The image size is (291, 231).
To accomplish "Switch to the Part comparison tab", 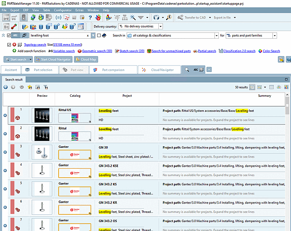I will [x=113, y=70].
